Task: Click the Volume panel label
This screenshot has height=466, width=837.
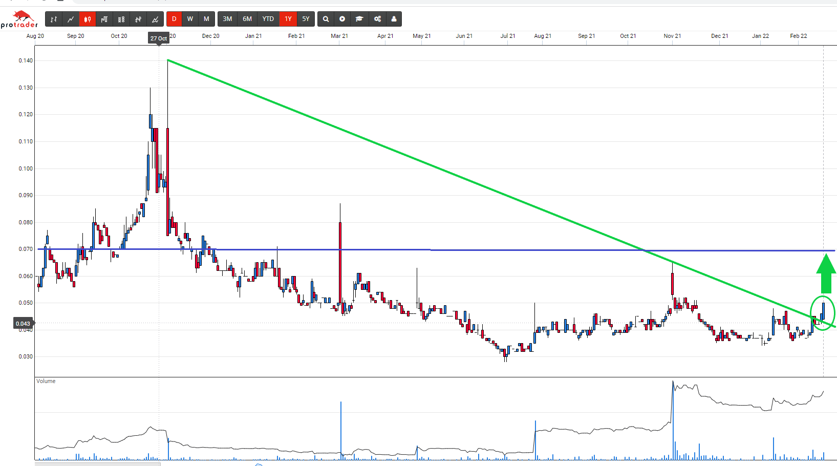Action: click(46, 381)
